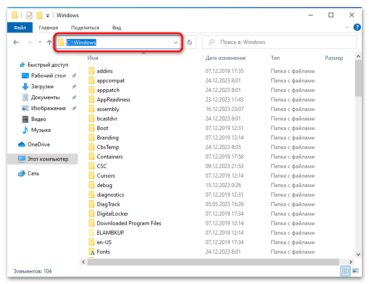Click the Help question mark button
Viewport: 369px width, 284px height.
click(357, 27)
